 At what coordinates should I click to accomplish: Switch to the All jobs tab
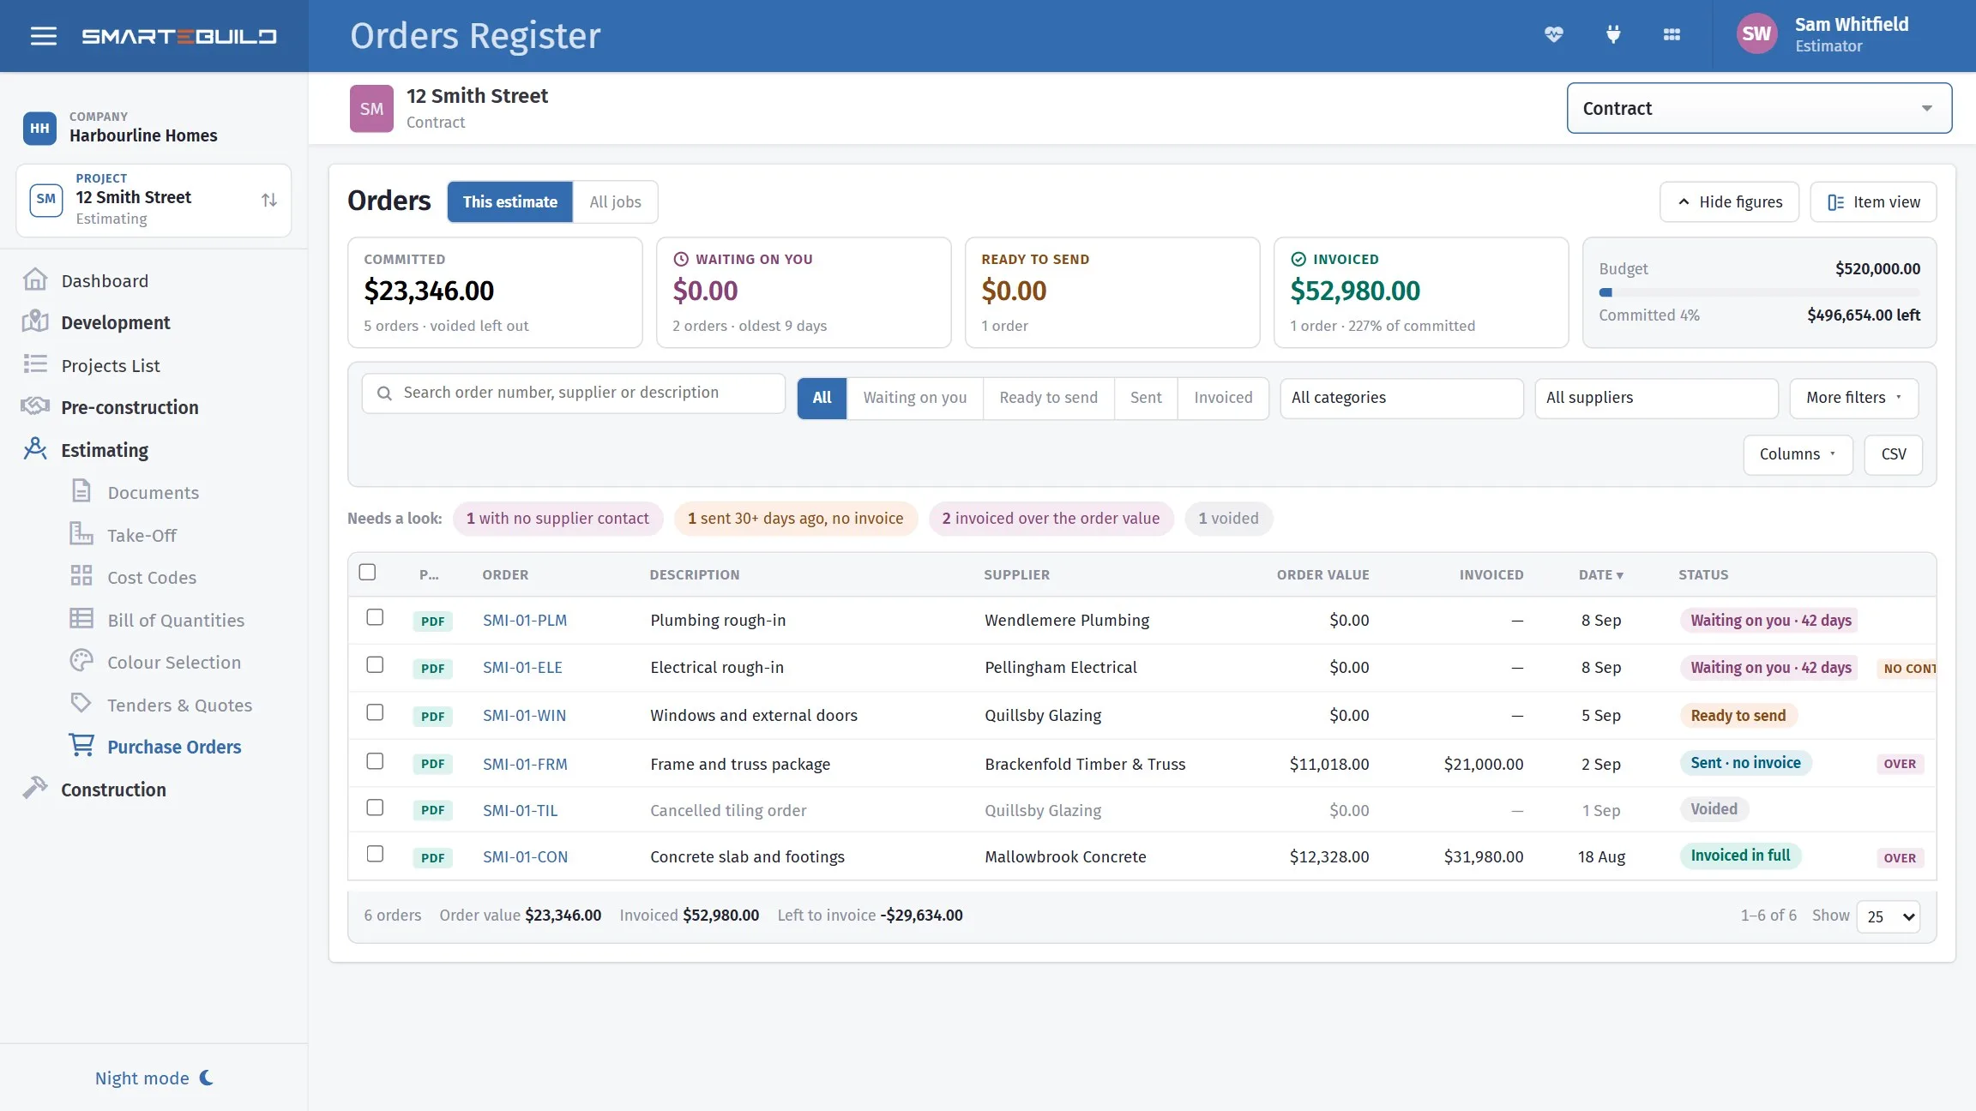[615, 201]
